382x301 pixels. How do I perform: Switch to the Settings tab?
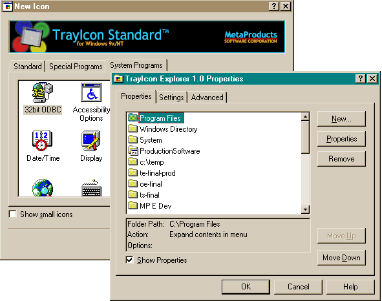171,98
